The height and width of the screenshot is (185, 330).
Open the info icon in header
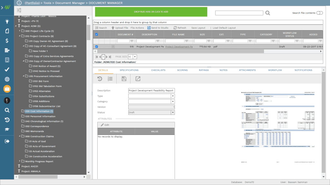[19, 3]
